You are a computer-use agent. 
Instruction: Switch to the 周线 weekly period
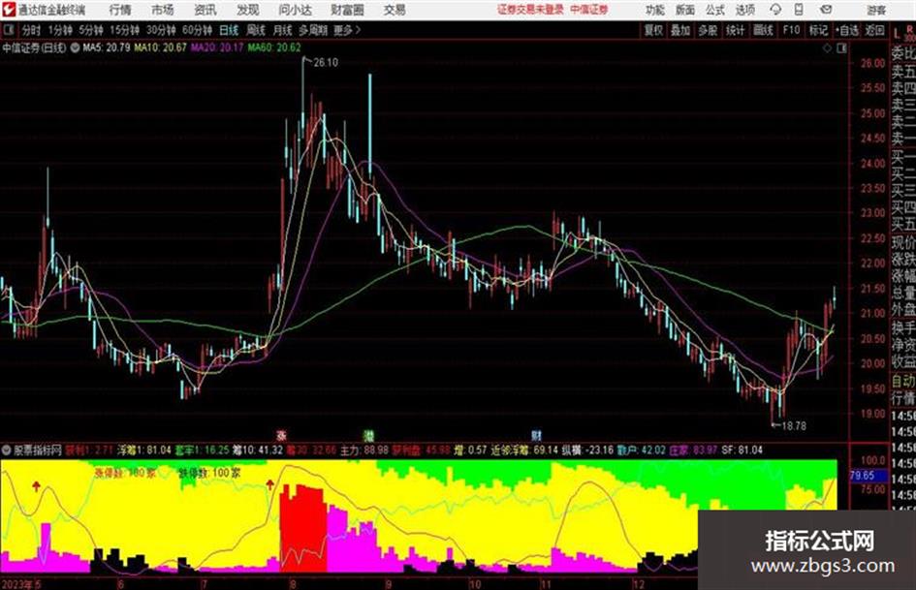point(256,30)
